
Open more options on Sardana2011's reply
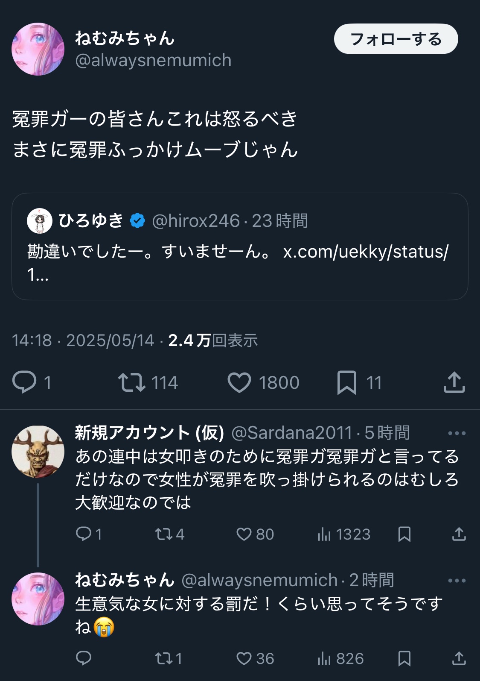457,433
